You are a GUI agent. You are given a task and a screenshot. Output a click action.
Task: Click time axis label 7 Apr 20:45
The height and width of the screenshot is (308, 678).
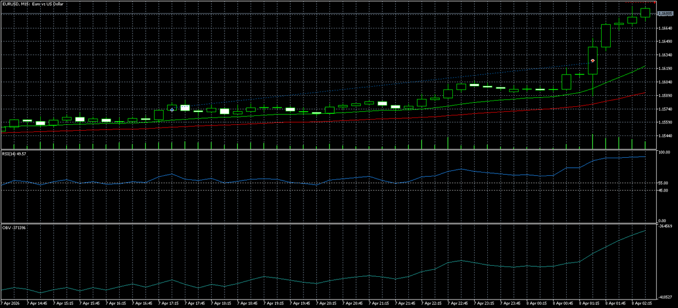(x=354, y=304)
